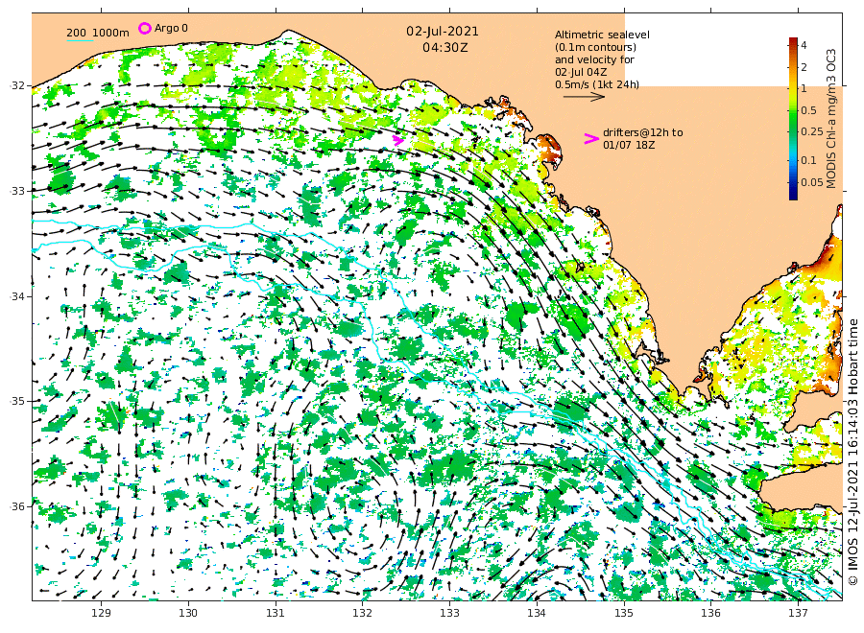Click the colorbar tick label '1'
This screenshot has height=633, width=864.
[804, 88]
